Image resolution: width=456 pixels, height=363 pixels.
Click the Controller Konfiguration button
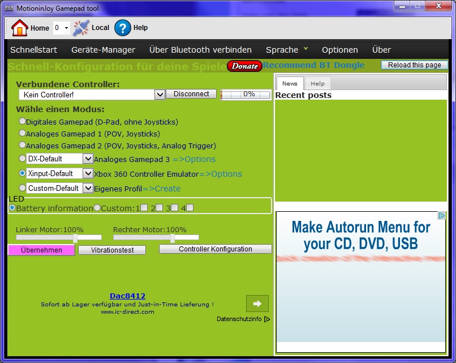click(x=215, y=249)
